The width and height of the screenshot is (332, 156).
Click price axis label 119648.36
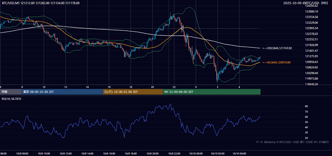click(x=311, y=84)
